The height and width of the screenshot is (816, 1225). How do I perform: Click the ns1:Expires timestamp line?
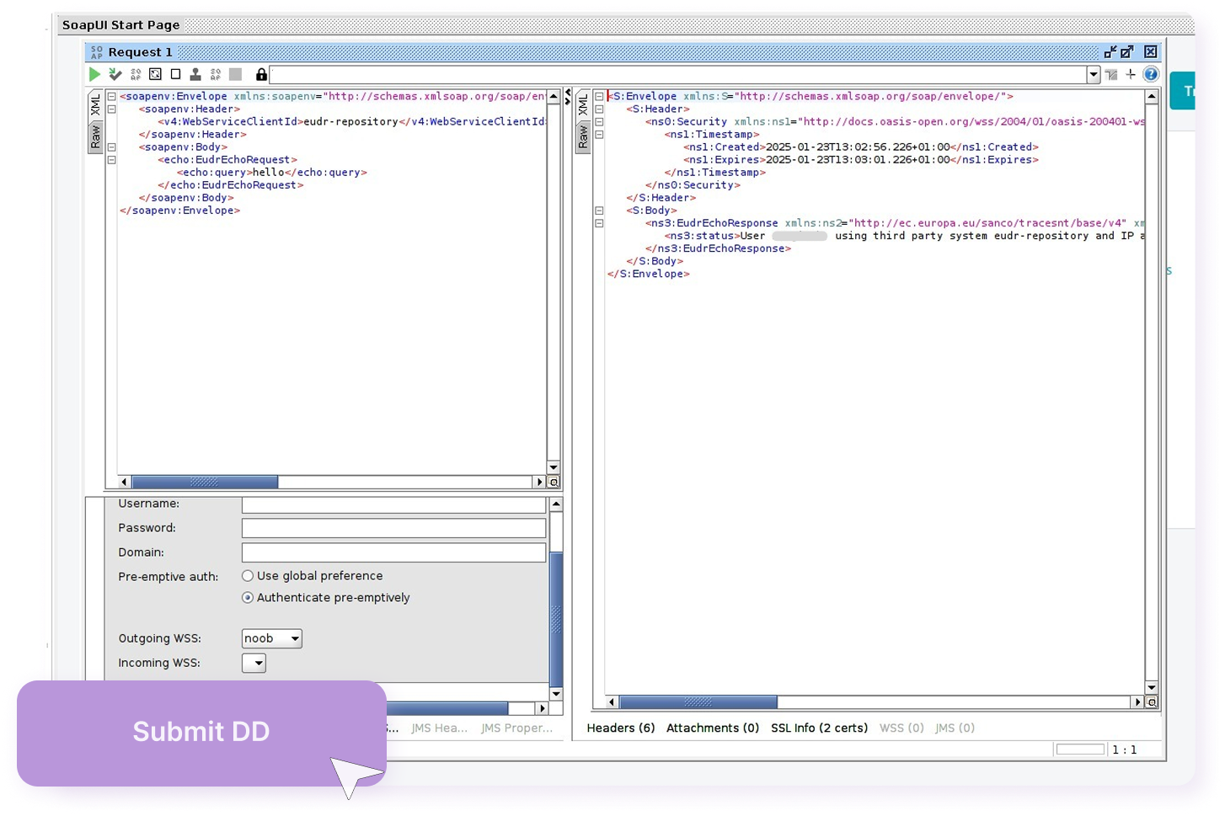[860, 160]
